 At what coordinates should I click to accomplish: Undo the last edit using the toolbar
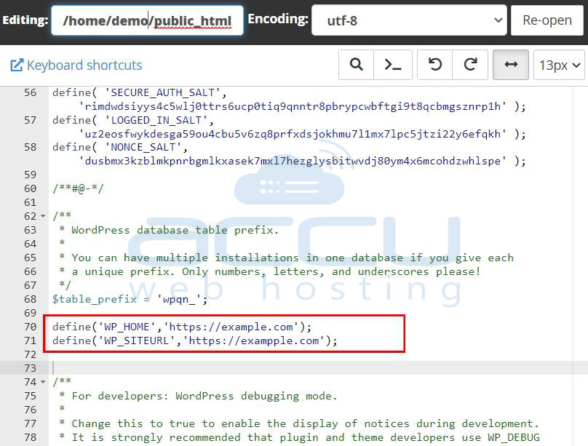(434, 65)
